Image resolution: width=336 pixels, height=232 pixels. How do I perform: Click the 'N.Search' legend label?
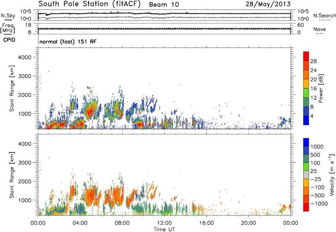(324, 15)
